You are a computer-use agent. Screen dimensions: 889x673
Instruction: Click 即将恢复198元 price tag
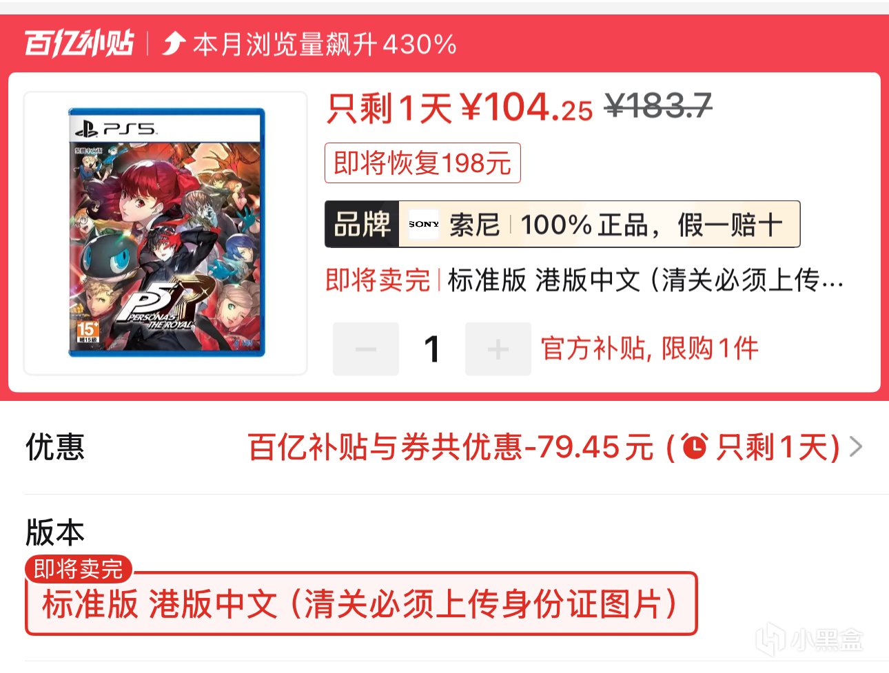422,163
